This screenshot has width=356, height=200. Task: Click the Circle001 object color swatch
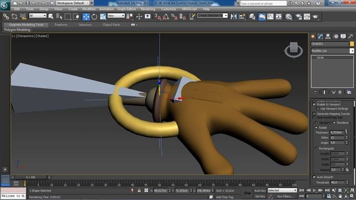pyautogui.click(x=352, y=44)
